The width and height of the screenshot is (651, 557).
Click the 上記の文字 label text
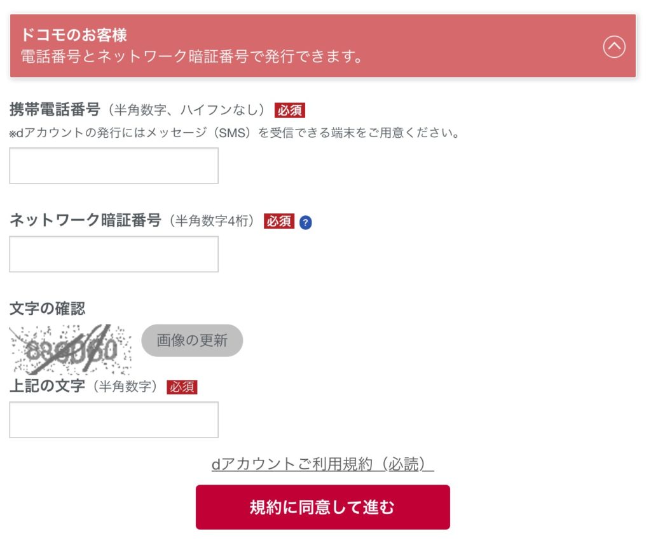[x=47, y=386]
